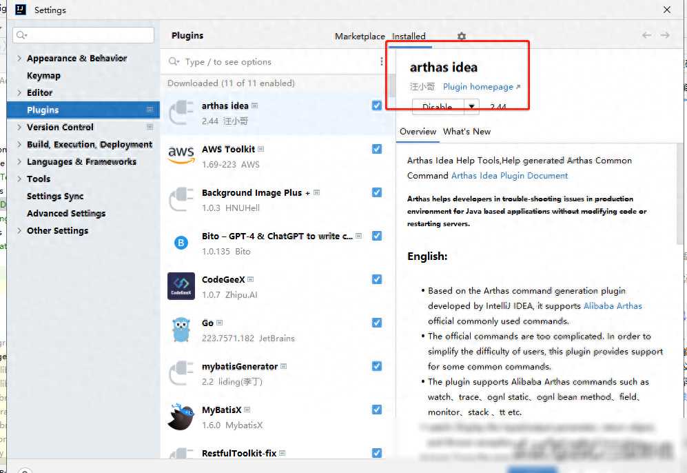
Task: Click the Go gopher plugin icon
Action: [x=181, y=330]
